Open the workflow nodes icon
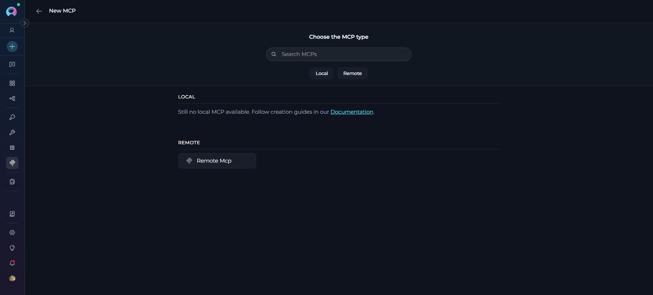653x295 pixels. coord(12,98)
